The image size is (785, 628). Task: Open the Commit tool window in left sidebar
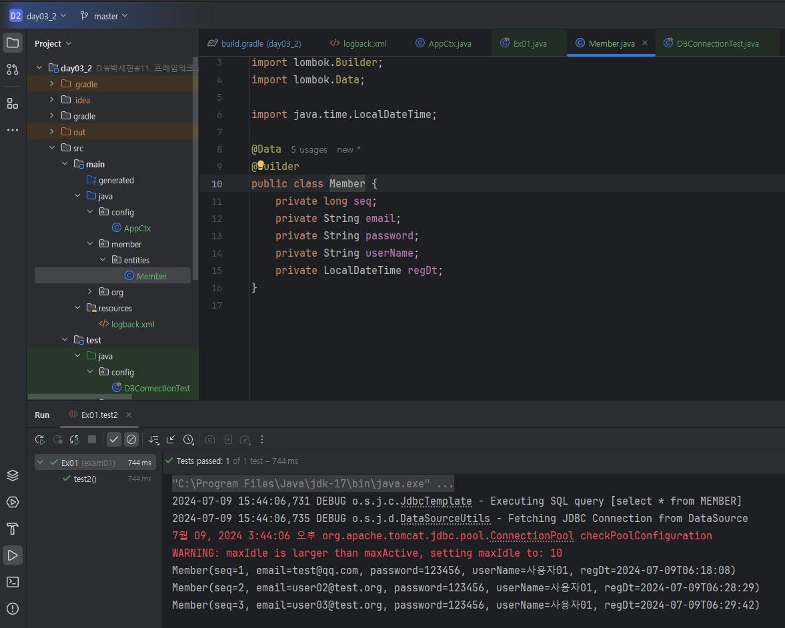click(x=13, y=69)
